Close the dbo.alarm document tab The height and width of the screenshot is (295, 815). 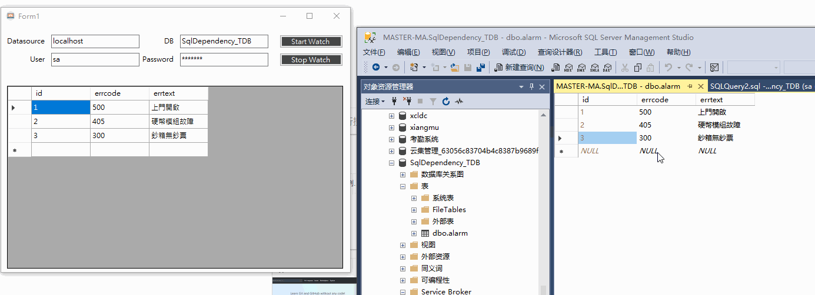coord(700,86)
